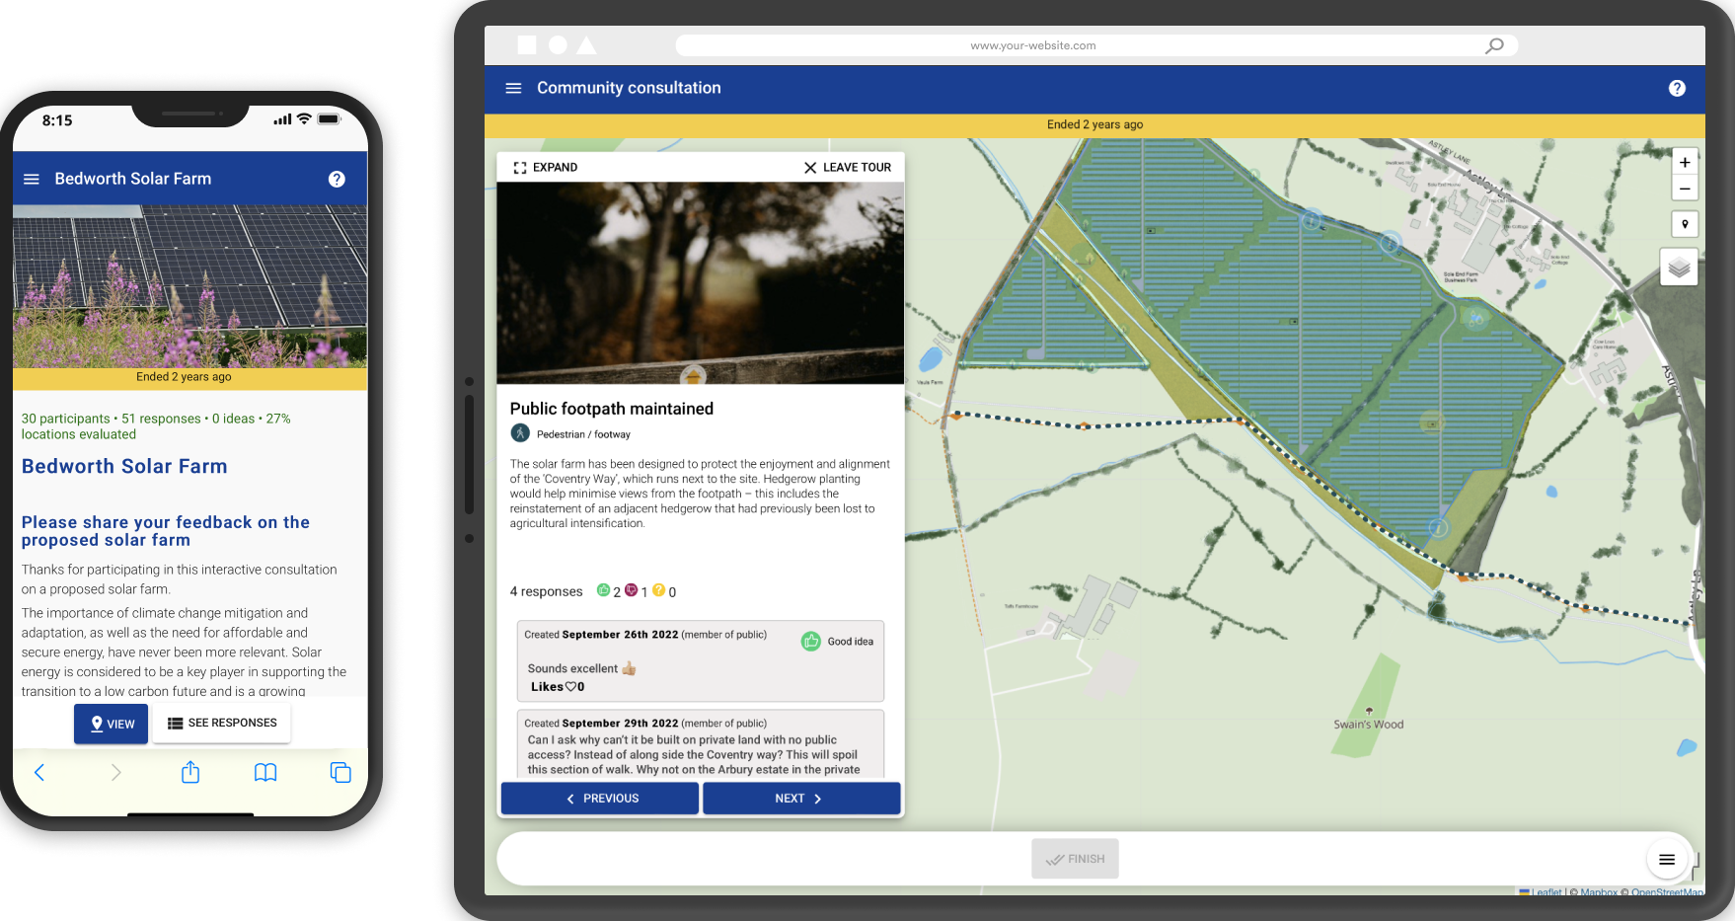Viewport: 1735px width, 921px height.
Task: Open the map layers control
Action: click(1679, 267)
